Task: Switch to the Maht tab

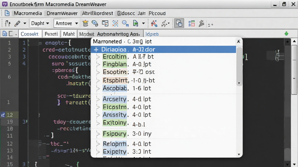Action: 69,34
